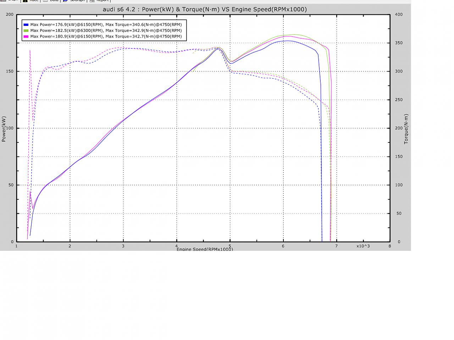This screenshot has height=340, width=454.
Task: Switch to the Report tab
Action: (x=100, y=1)
